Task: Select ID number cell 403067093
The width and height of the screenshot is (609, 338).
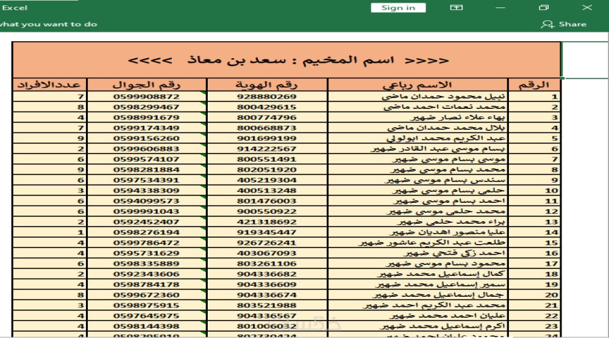Action: point(267,254)
